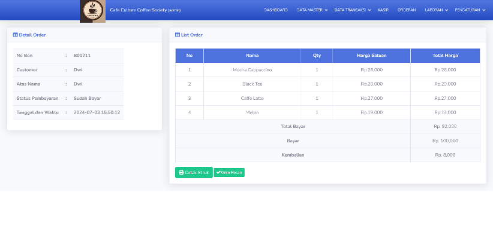Viewport: 493px width, 232px height.
Task: Go to the Dashboard menu item
Action: (276, 10)
